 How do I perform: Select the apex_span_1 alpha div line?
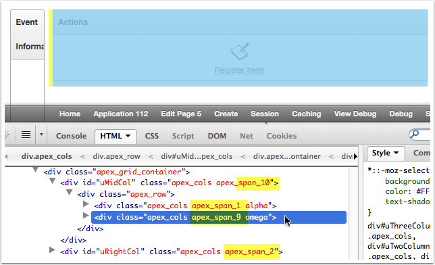185,206
